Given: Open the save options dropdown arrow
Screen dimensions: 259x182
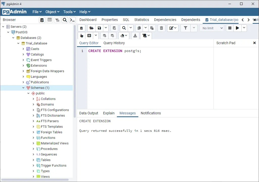Looking at the screenshot, I should click(x=106, y=28).
